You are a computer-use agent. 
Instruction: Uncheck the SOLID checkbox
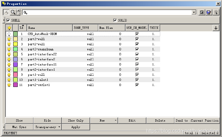pos(115,20)
